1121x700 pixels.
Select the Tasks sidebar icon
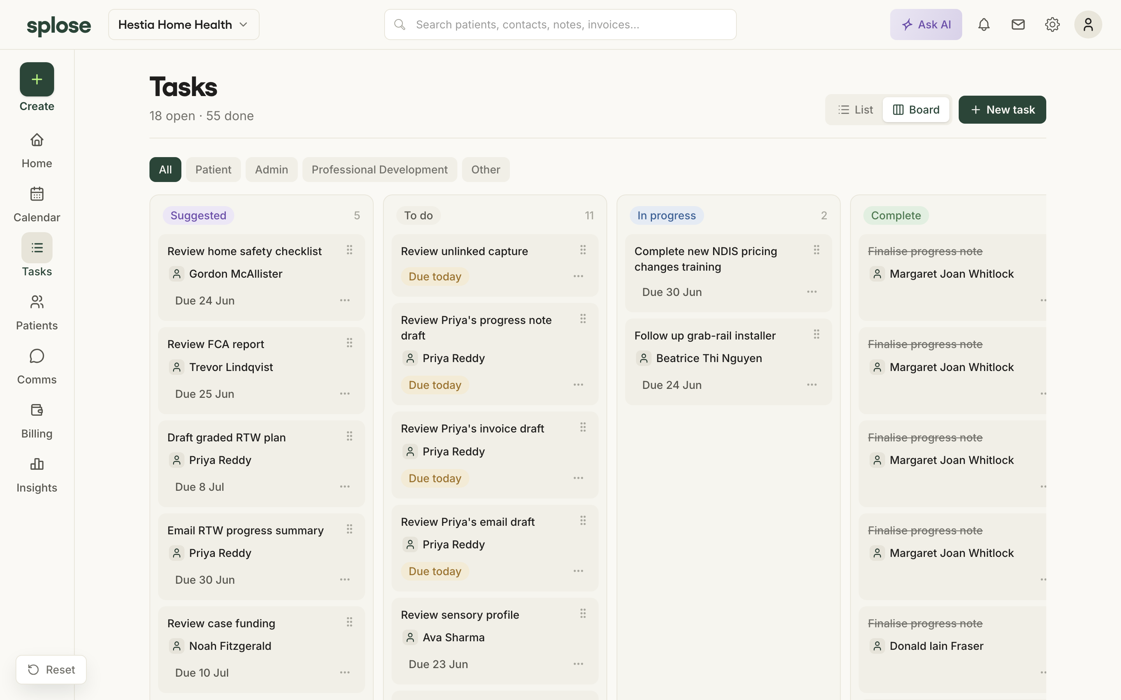pyautogui.click(x=37, y=248)
